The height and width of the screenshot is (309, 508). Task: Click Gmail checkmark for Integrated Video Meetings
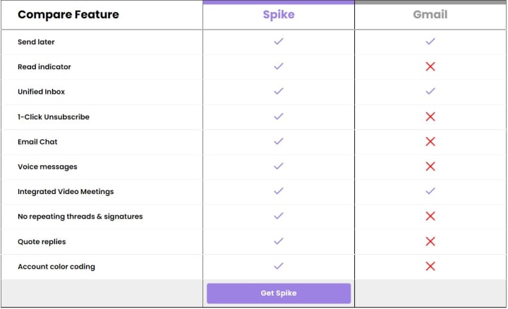coord(430,191)
